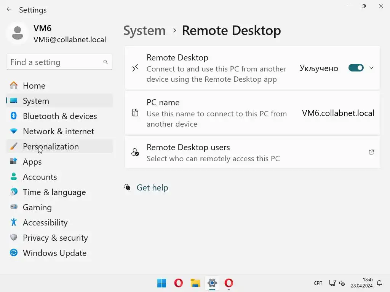The width and height of the screenshot is (390, 292).
Task: Go to Home settings page
Action: click(59, 86)
